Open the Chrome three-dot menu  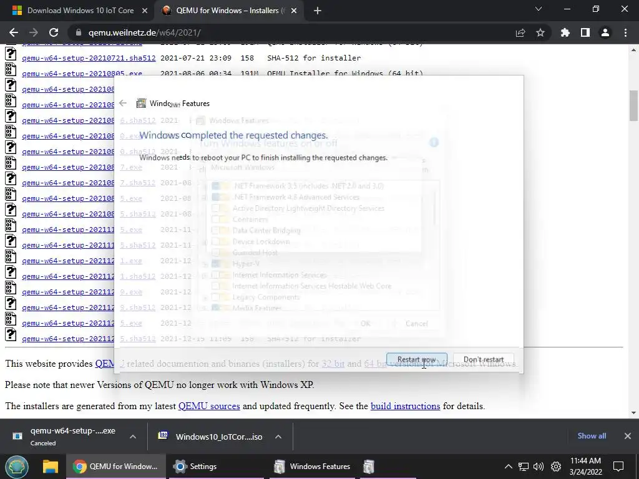(625, 32)
